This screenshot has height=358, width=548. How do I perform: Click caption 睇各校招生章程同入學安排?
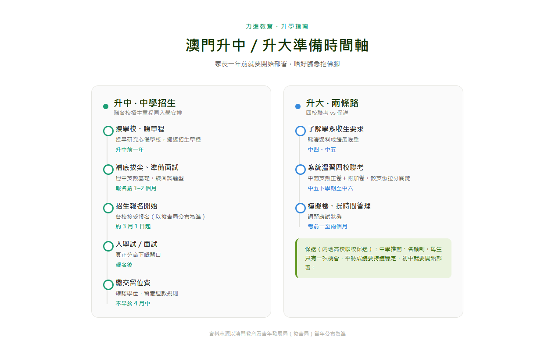(148, 113)
